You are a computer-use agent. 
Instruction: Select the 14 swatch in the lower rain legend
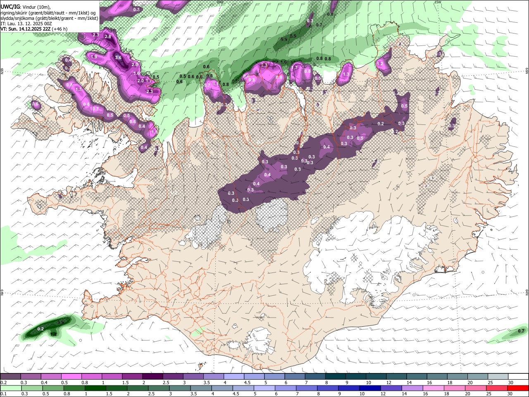412,388
